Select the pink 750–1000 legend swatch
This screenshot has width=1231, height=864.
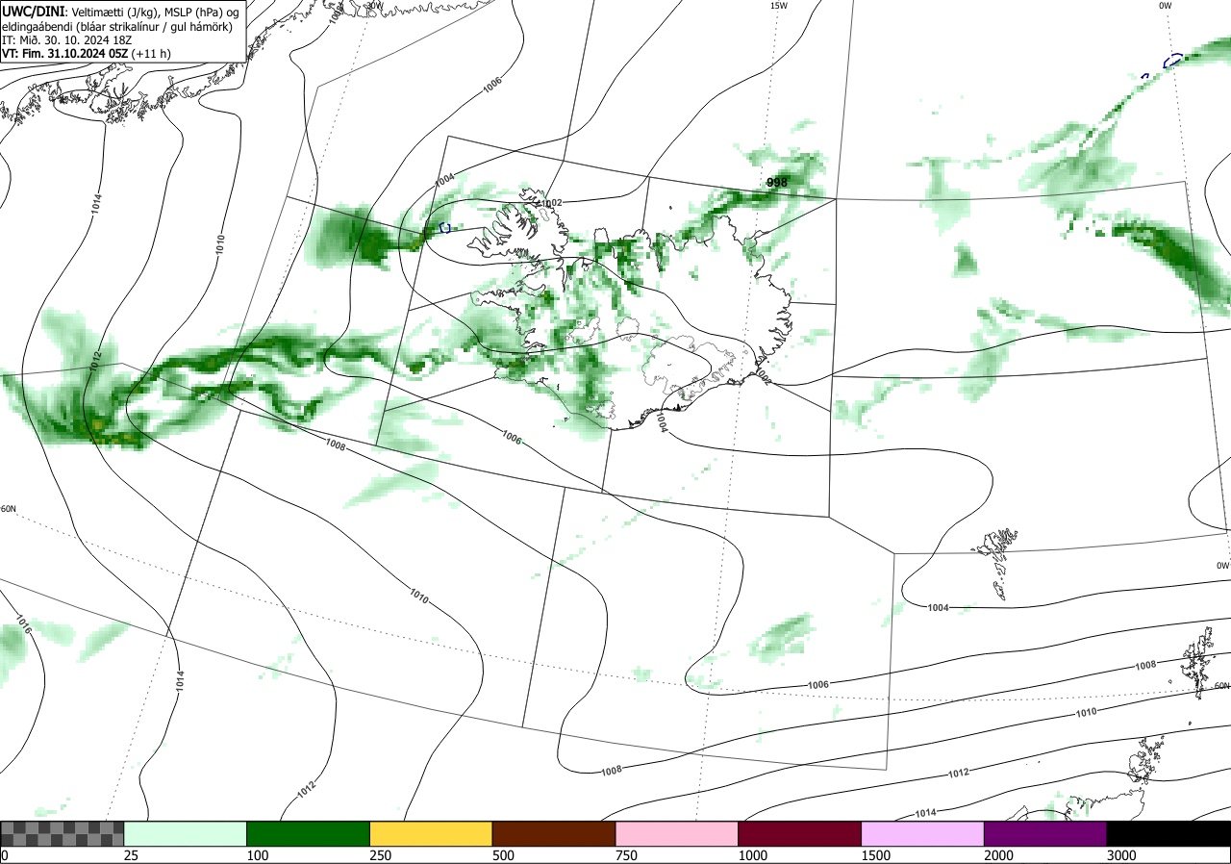pyautogui.click(x=677, y=833)
